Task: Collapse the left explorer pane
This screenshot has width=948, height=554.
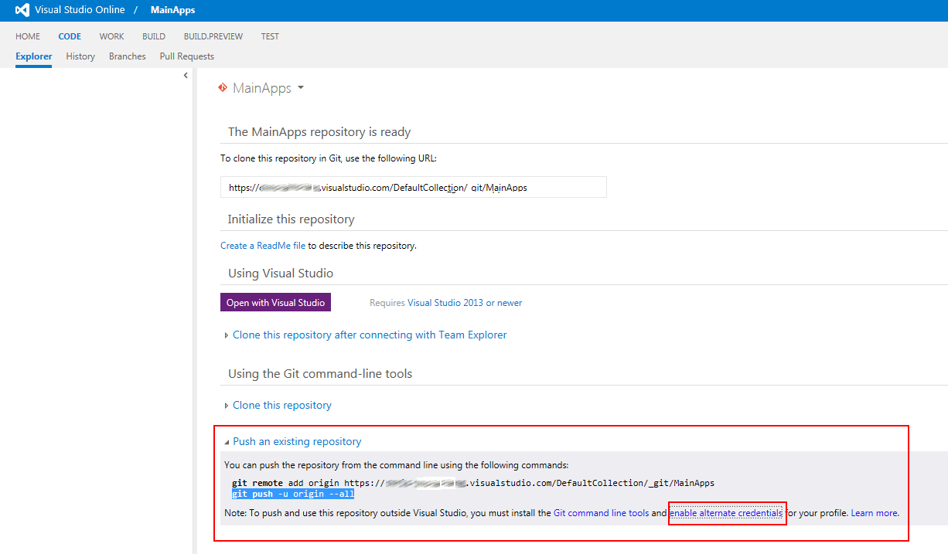Action: point(186,75)
